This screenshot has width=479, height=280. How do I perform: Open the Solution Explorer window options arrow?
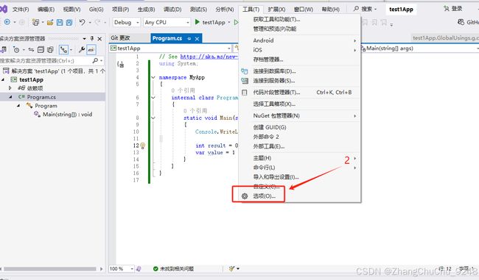coord(84,39)
